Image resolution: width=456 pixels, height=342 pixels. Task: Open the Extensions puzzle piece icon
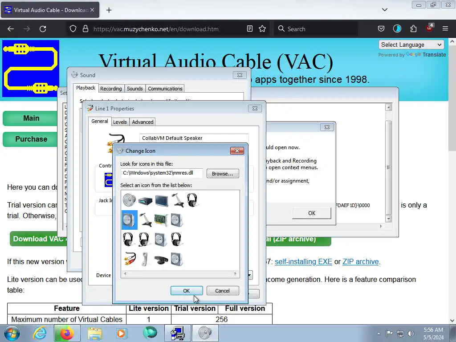click(413, 28)
